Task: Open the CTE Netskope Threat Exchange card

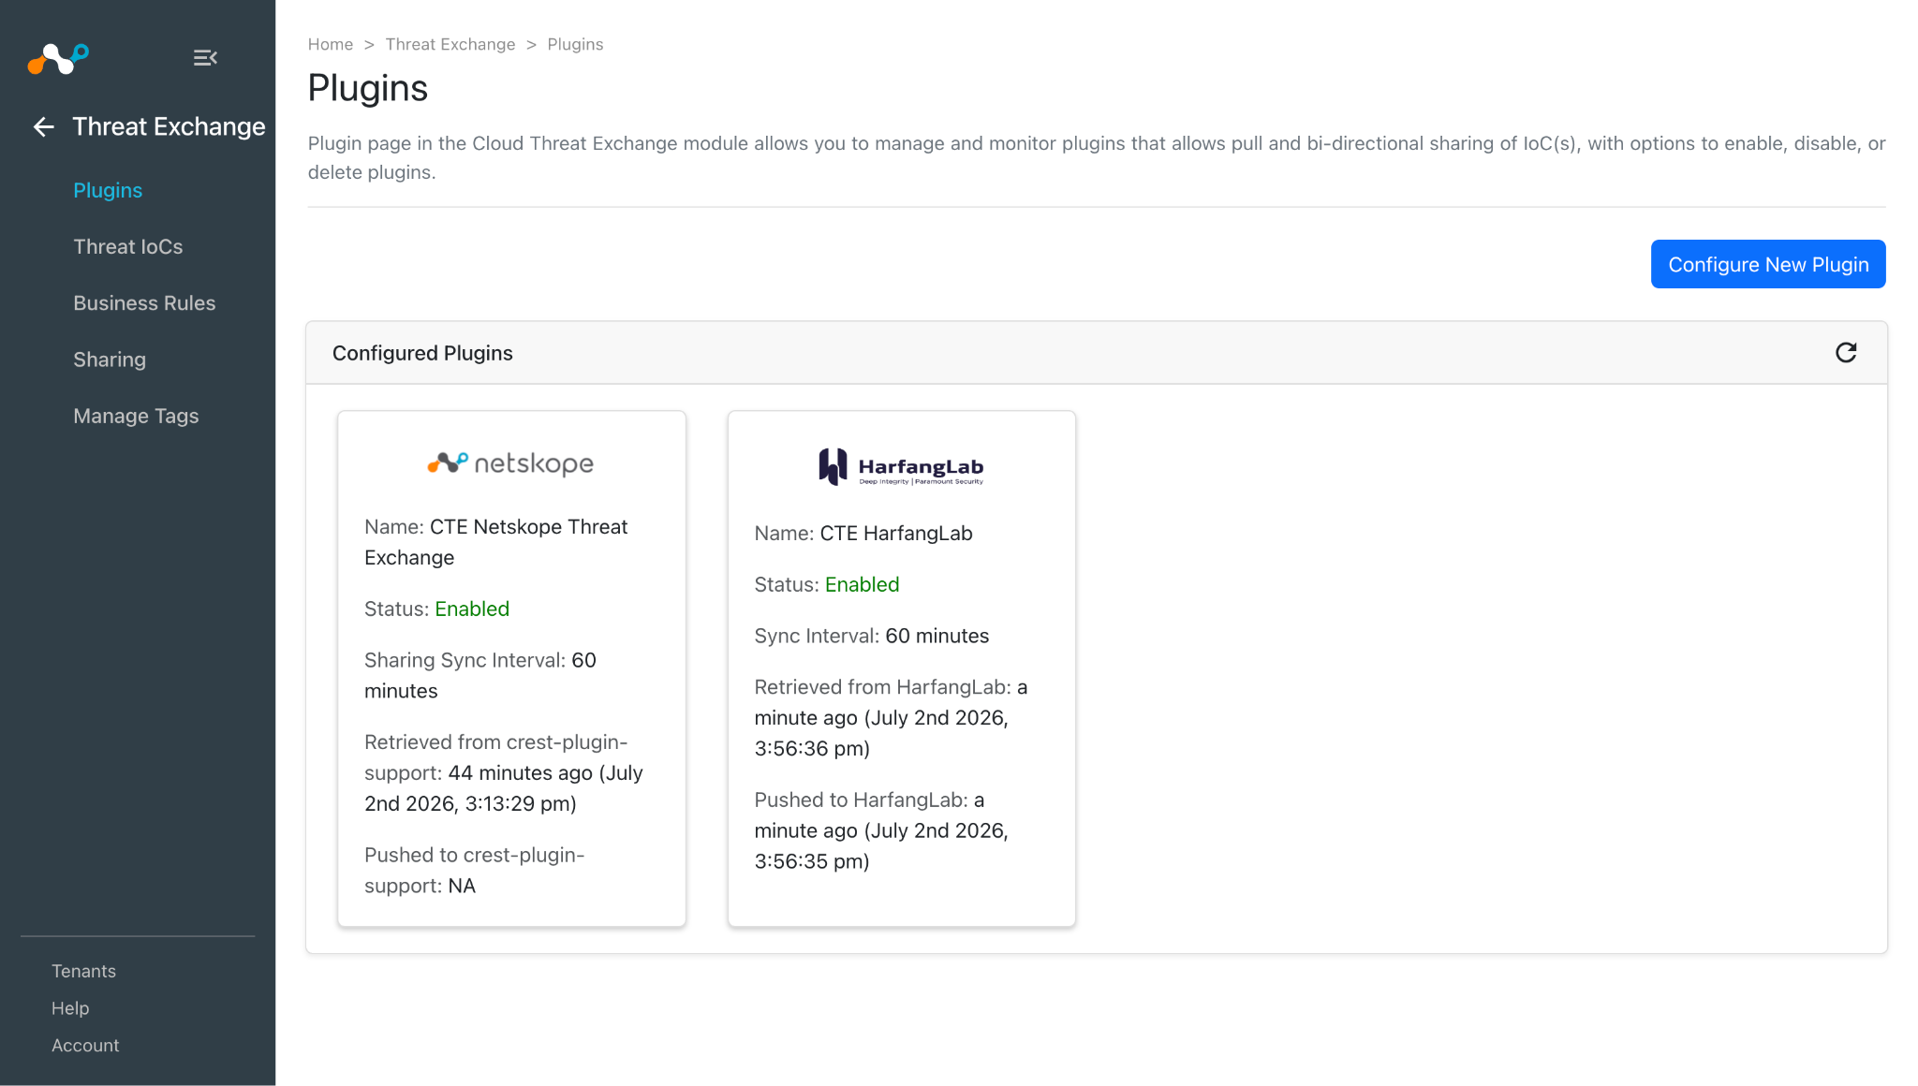Action: pos(511,668)
